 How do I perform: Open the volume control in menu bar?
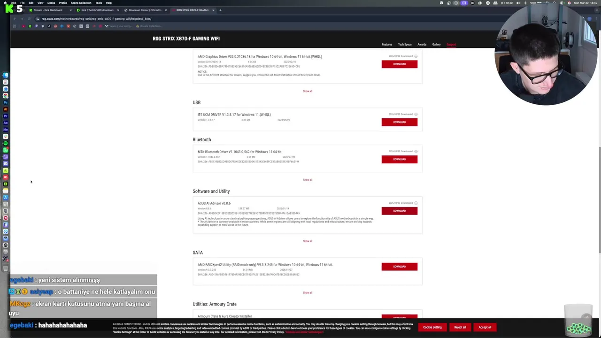518,3
